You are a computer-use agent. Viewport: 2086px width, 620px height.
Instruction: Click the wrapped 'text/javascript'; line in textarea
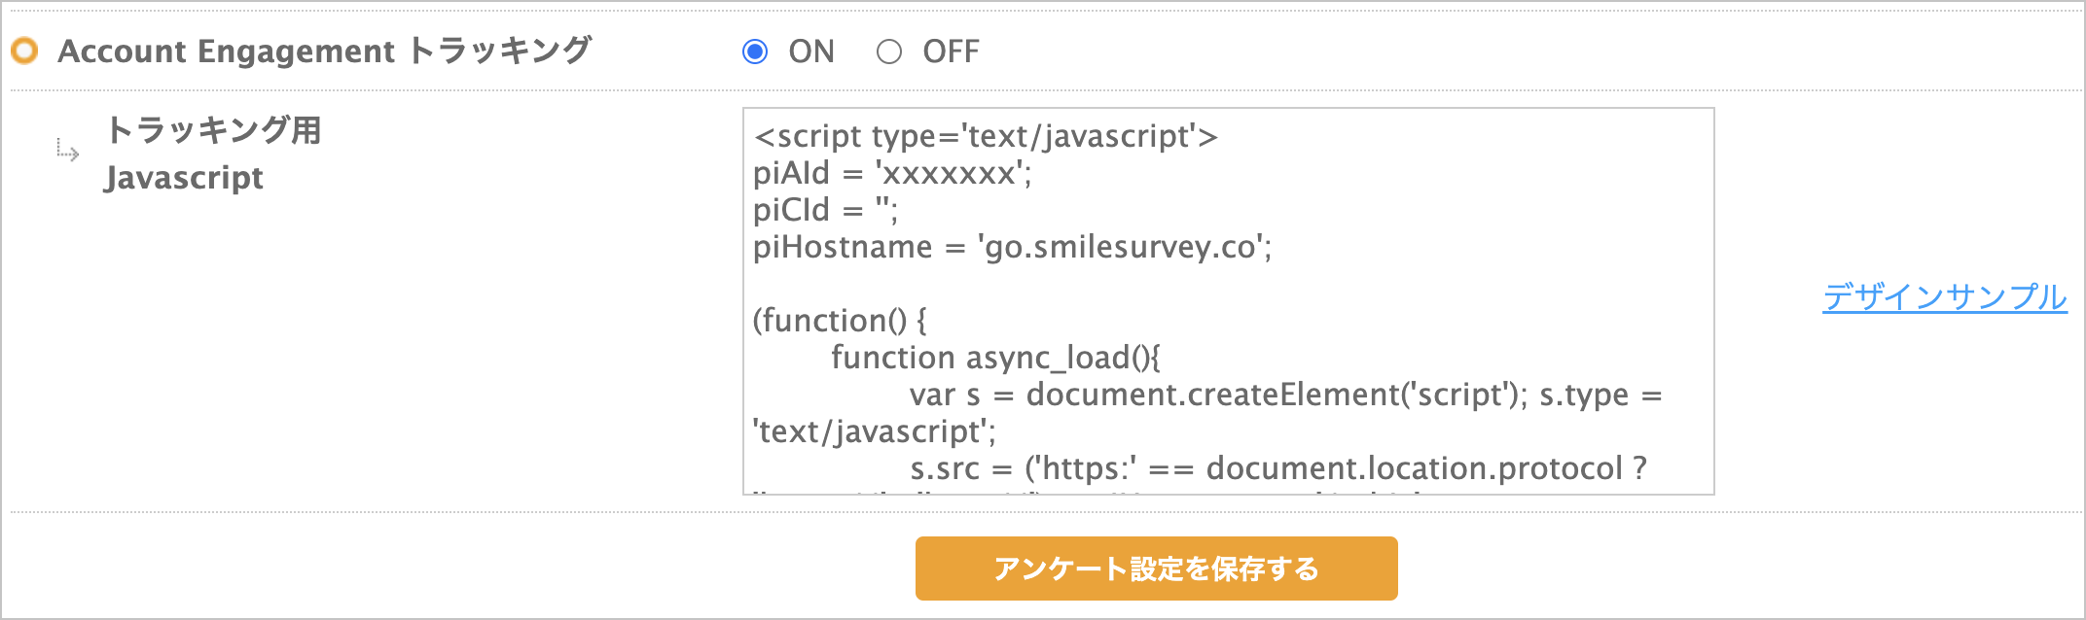coord(874,431)
